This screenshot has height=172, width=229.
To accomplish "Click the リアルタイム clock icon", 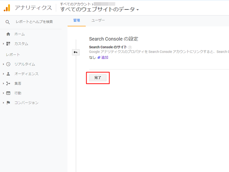I will point(8,64).
